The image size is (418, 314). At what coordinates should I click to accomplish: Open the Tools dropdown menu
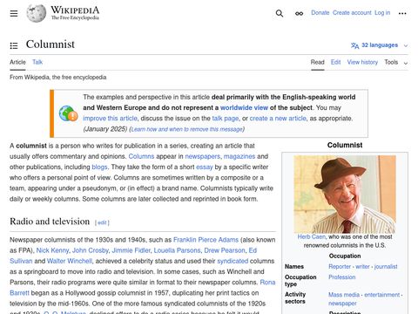396,62
